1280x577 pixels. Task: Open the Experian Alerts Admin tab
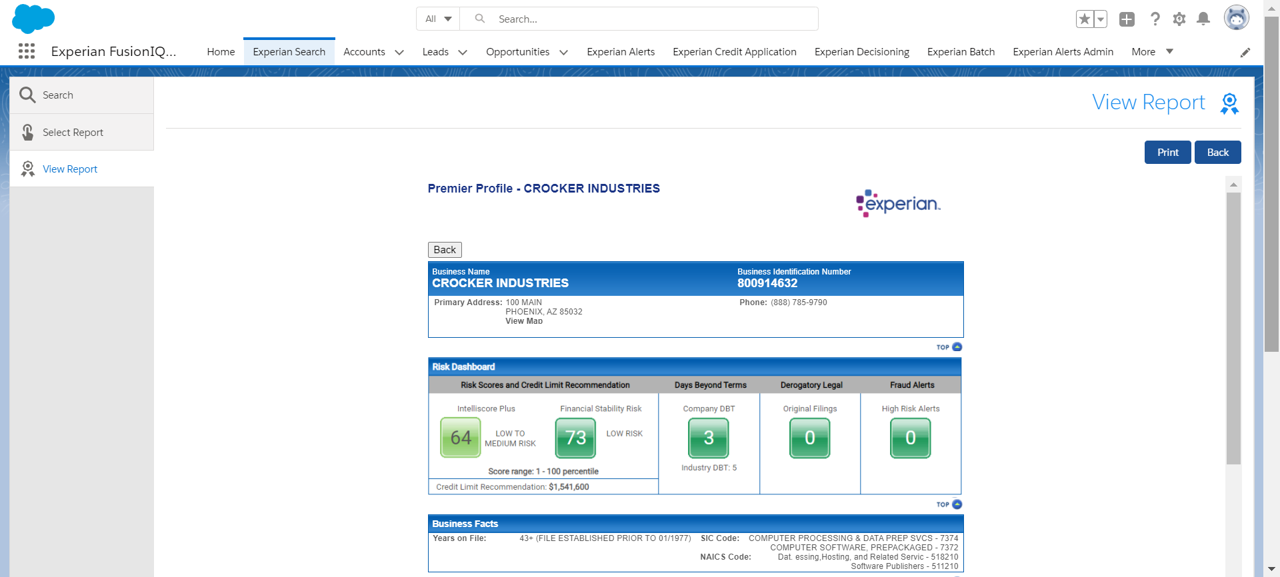coord(1063,52)
